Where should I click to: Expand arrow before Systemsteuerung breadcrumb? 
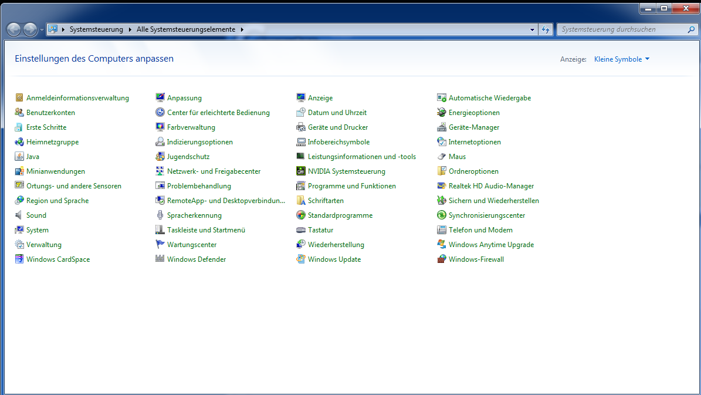(63, 29)
